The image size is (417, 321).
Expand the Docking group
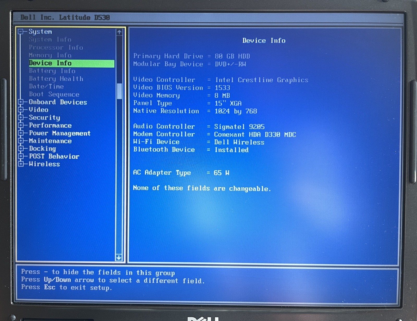click(21, 148)
